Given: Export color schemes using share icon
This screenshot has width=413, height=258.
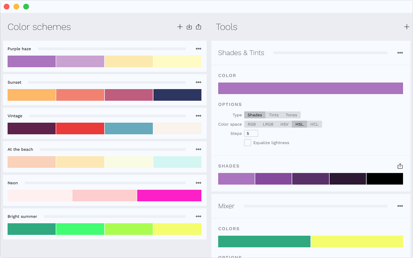Looking at the screenshot, I should (x=198, y=27).
